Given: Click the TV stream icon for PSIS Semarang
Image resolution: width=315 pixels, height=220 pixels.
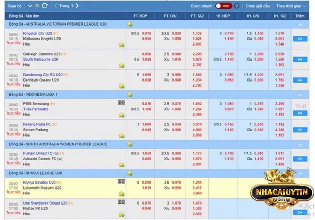Looking at the screenshot, I should click(300, 106).
